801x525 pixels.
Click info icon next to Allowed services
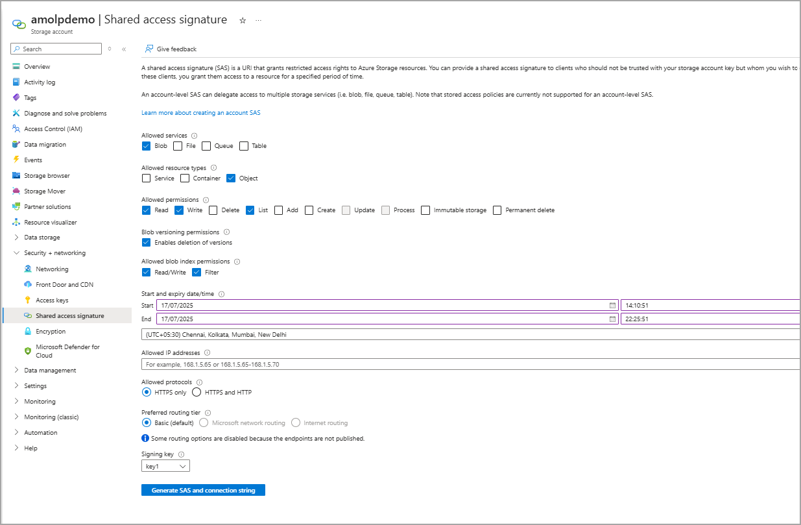tap(195, 136)
